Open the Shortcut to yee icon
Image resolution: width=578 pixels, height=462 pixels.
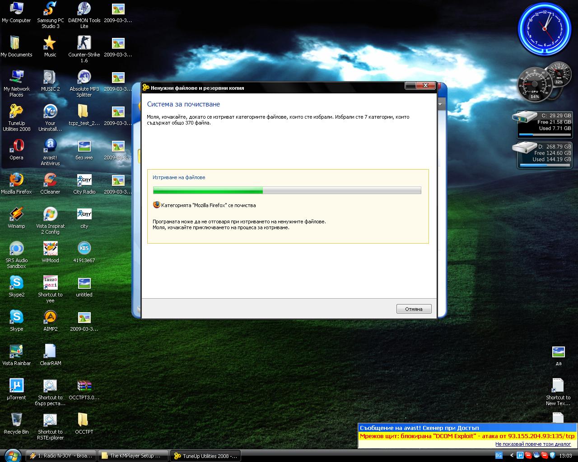[x=50, y=289]
